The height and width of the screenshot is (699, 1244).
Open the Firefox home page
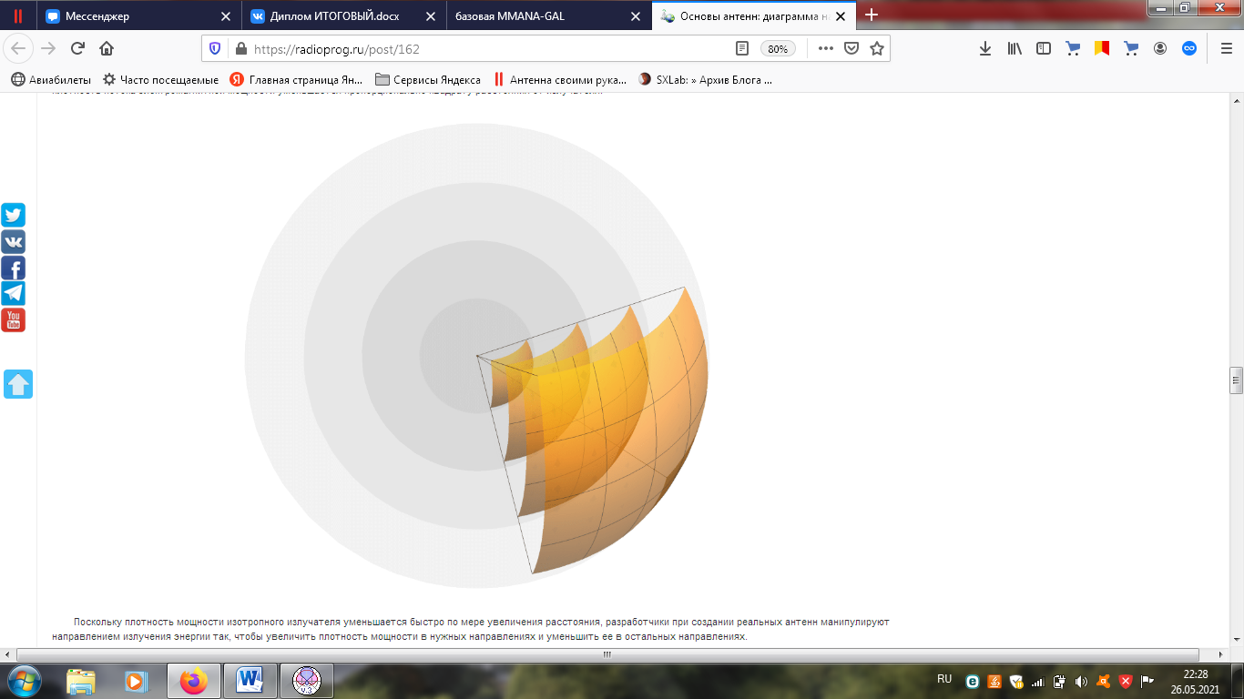[x=107, y=48]
